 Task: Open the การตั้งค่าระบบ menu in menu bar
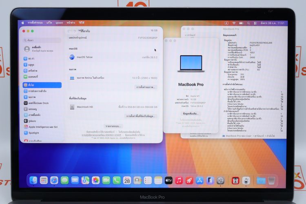pyautogui.click(x=35, y=23)
